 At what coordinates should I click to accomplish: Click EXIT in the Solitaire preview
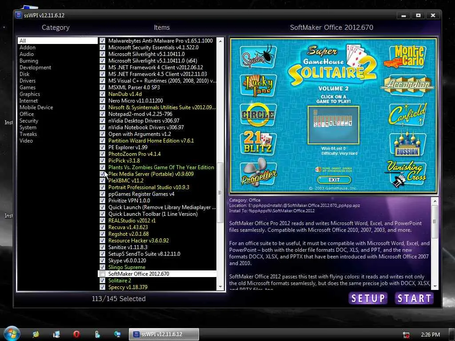pyautogui.click(x=334, y=180)
